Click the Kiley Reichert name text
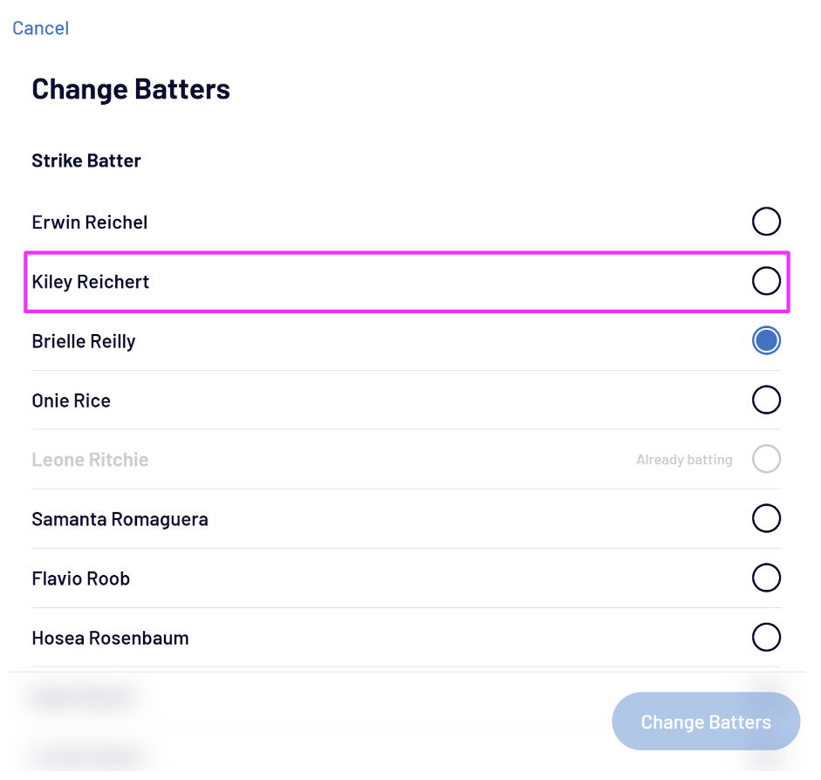Viewport: 821px width, 780px height. (x=90, y=282)
